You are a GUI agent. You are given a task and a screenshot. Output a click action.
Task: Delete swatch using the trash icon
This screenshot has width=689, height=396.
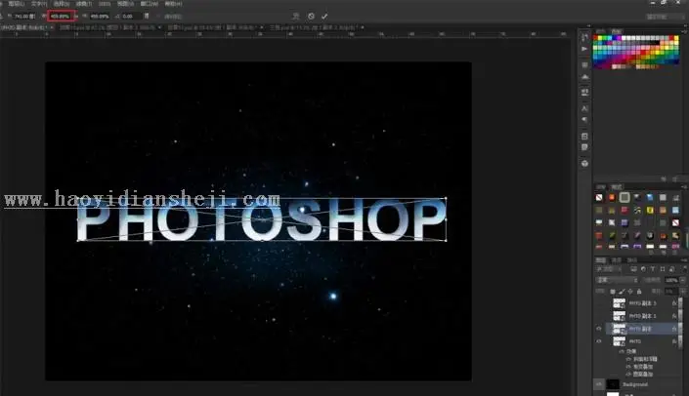tap(675, 178)
